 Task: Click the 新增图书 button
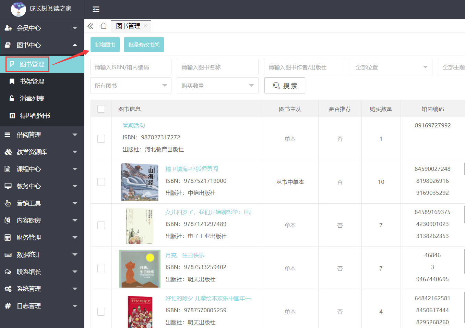tap(105, 45)
